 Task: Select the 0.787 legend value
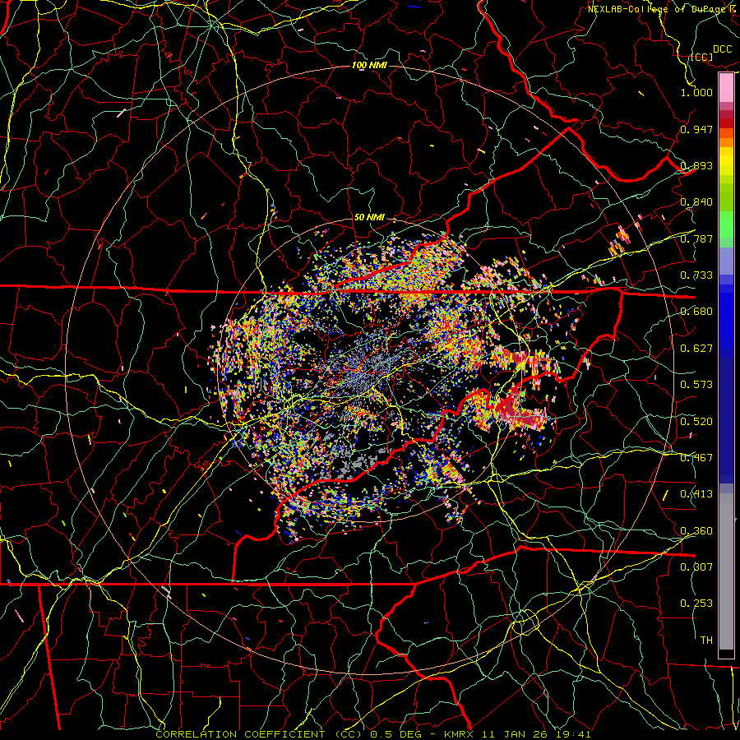click(x=696, y=238)
